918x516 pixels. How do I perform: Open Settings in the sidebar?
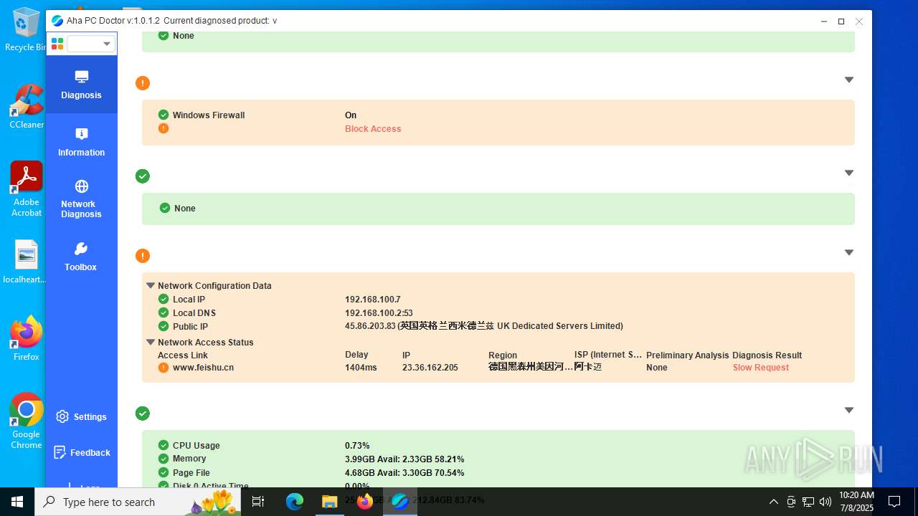pos(81,417)
